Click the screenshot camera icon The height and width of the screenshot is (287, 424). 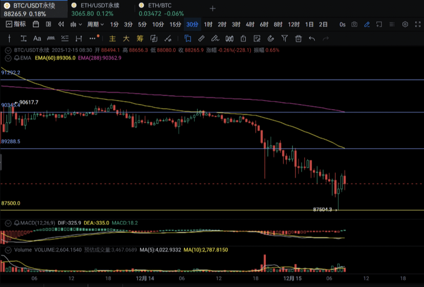pos(354,24)
